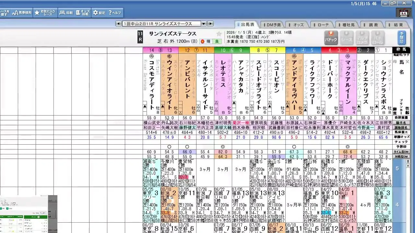Image resolution: width=415 pixels, height=233 pixels.
Task: Switch to the オッズ tab
Action: [297, 25]
